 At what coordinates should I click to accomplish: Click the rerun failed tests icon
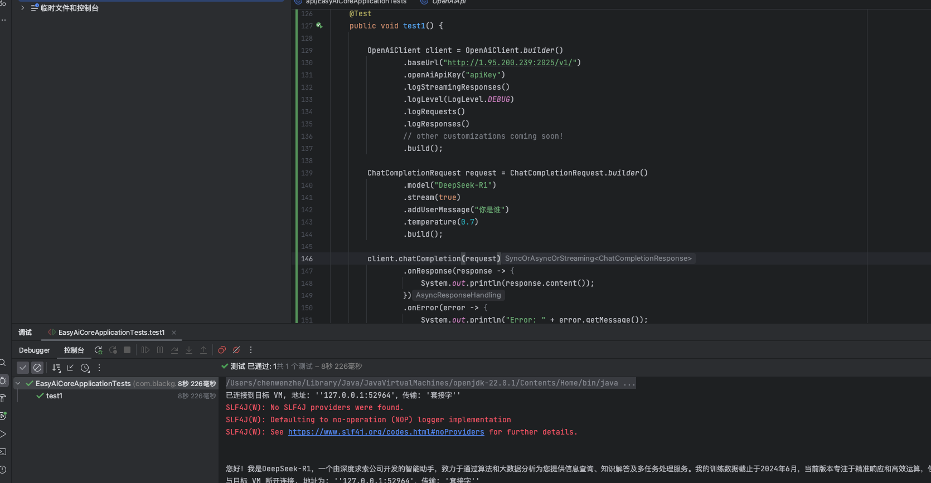tap(113, 350)
